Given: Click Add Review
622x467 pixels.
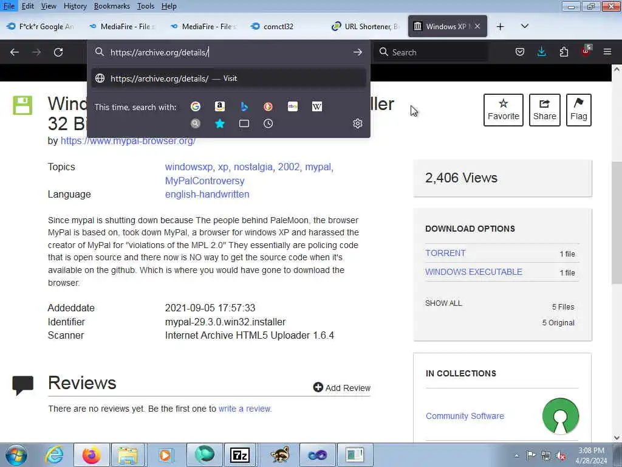Looking at the screenshot, I should tap(341, 387).
